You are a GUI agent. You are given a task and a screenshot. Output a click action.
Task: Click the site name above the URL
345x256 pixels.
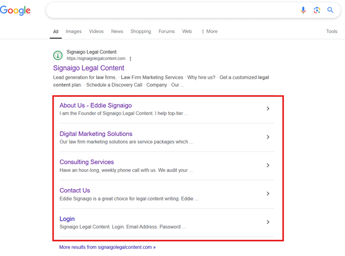[x=92, y=52]
